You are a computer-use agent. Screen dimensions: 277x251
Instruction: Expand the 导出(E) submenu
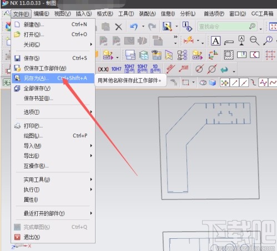[x=53, y=156]
